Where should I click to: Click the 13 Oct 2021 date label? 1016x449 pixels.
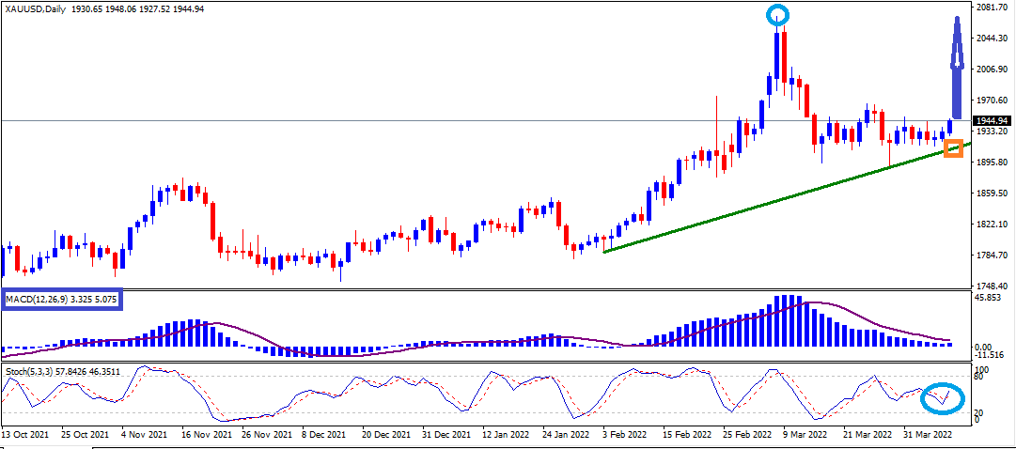click(27, 436)
